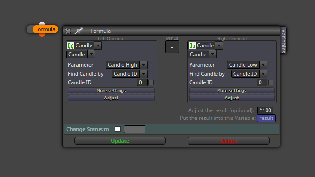Open Left Operand Find Candle by dropdown

[143, 74]
